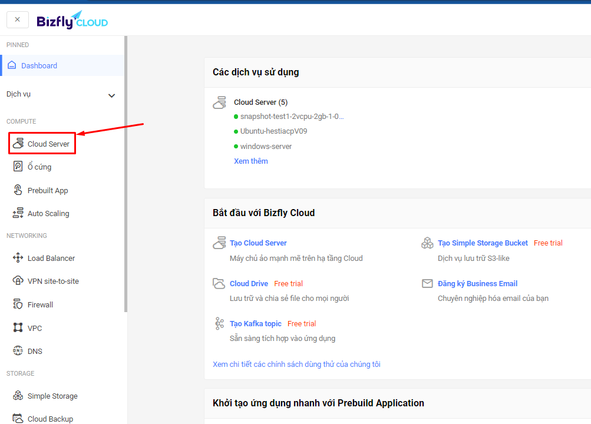Close the sidebar with the X button
The height and width of the screenshot is (424, 591).
click(x=17, y=19)
